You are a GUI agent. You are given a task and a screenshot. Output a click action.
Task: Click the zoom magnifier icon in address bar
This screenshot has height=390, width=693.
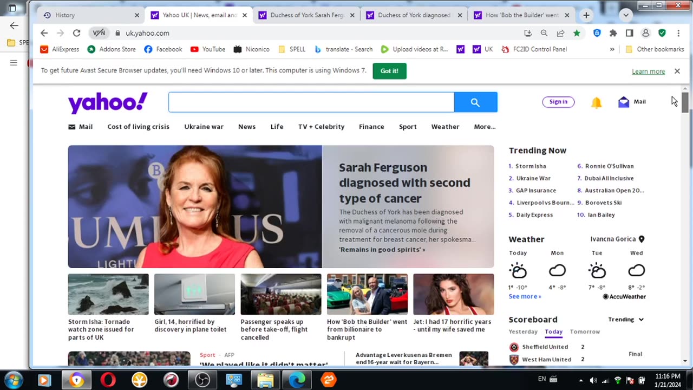(x=544, y=33)
